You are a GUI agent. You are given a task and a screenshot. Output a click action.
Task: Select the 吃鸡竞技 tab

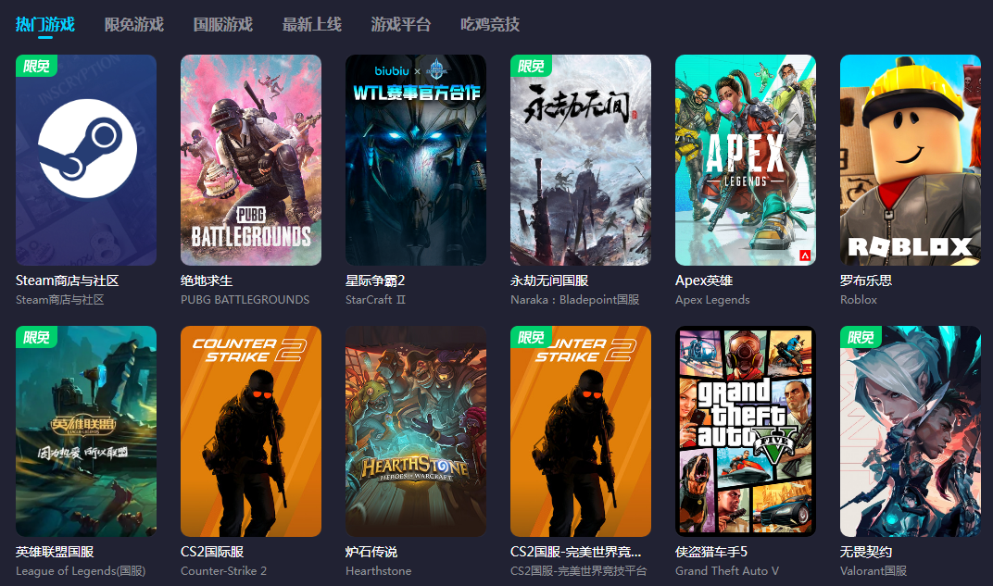490,25
